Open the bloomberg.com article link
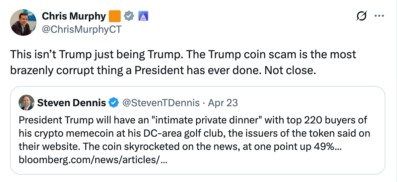398x182 pixels. (x=94, y=160)
